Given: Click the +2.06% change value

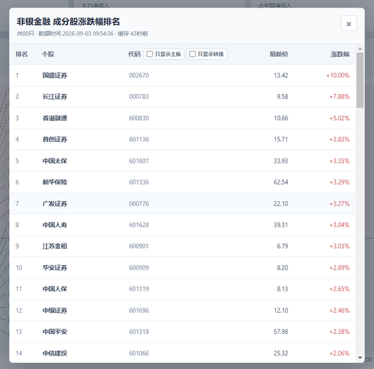Looking at the screenshot, I should point(340,353).
